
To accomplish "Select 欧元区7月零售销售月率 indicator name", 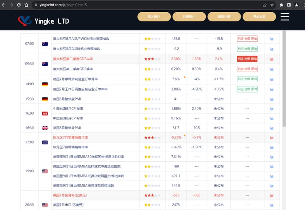I will (x=71, y=137).
